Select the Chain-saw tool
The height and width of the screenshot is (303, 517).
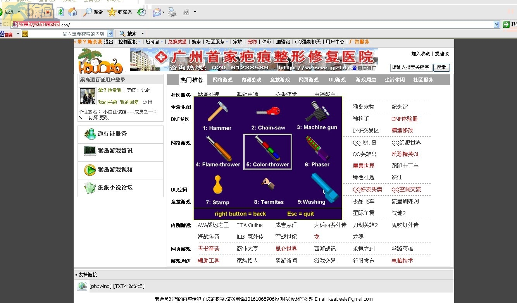pyautogui.click(x=268, y=117)
